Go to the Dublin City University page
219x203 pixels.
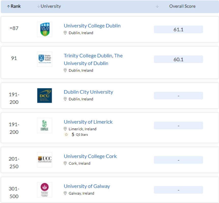coord(88,92)
